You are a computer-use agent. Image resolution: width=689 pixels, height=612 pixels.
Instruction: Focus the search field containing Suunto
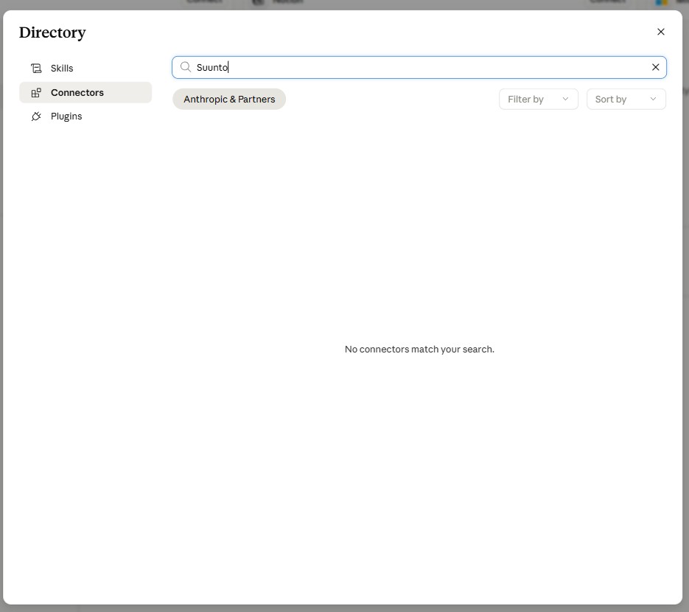419,67
